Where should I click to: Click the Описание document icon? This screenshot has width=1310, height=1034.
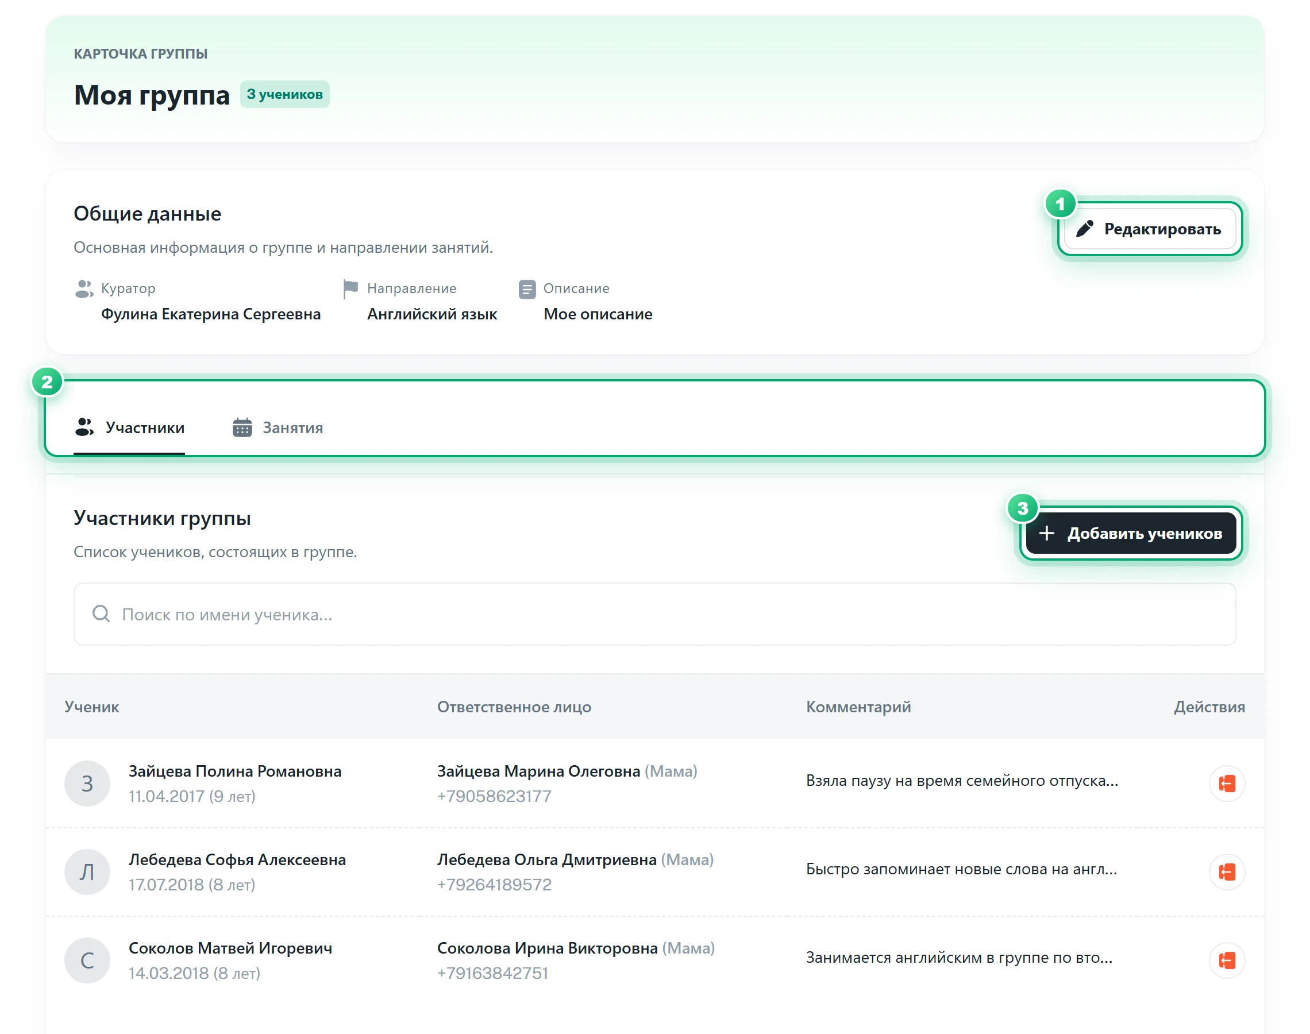pos(527,289)
